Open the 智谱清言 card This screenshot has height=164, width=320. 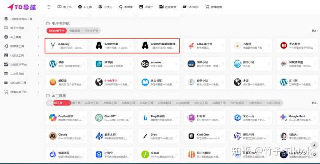pyautogui.click(x=67, y=154)
